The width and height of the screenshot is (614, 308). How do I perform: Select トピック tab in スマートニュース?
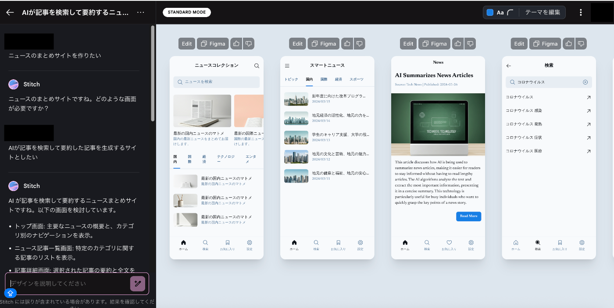click(291, 79)
